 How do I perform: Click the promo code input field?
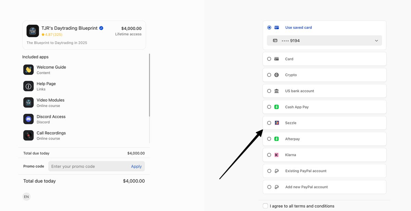[x=97, y=167]
